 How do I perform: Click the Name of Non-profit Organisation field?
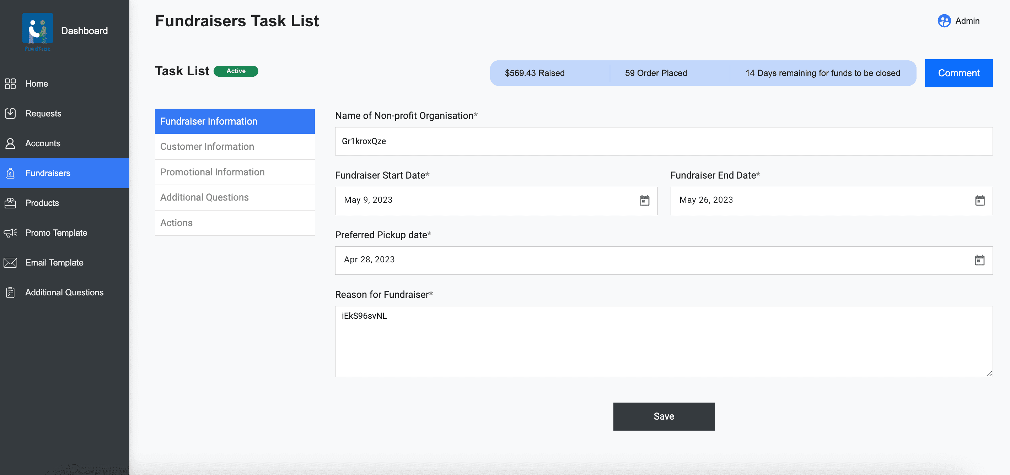(x=664, y=141)
